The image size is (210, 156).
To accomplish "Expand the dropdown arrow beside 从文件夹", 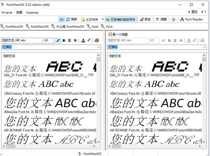I will coord(103,19).
